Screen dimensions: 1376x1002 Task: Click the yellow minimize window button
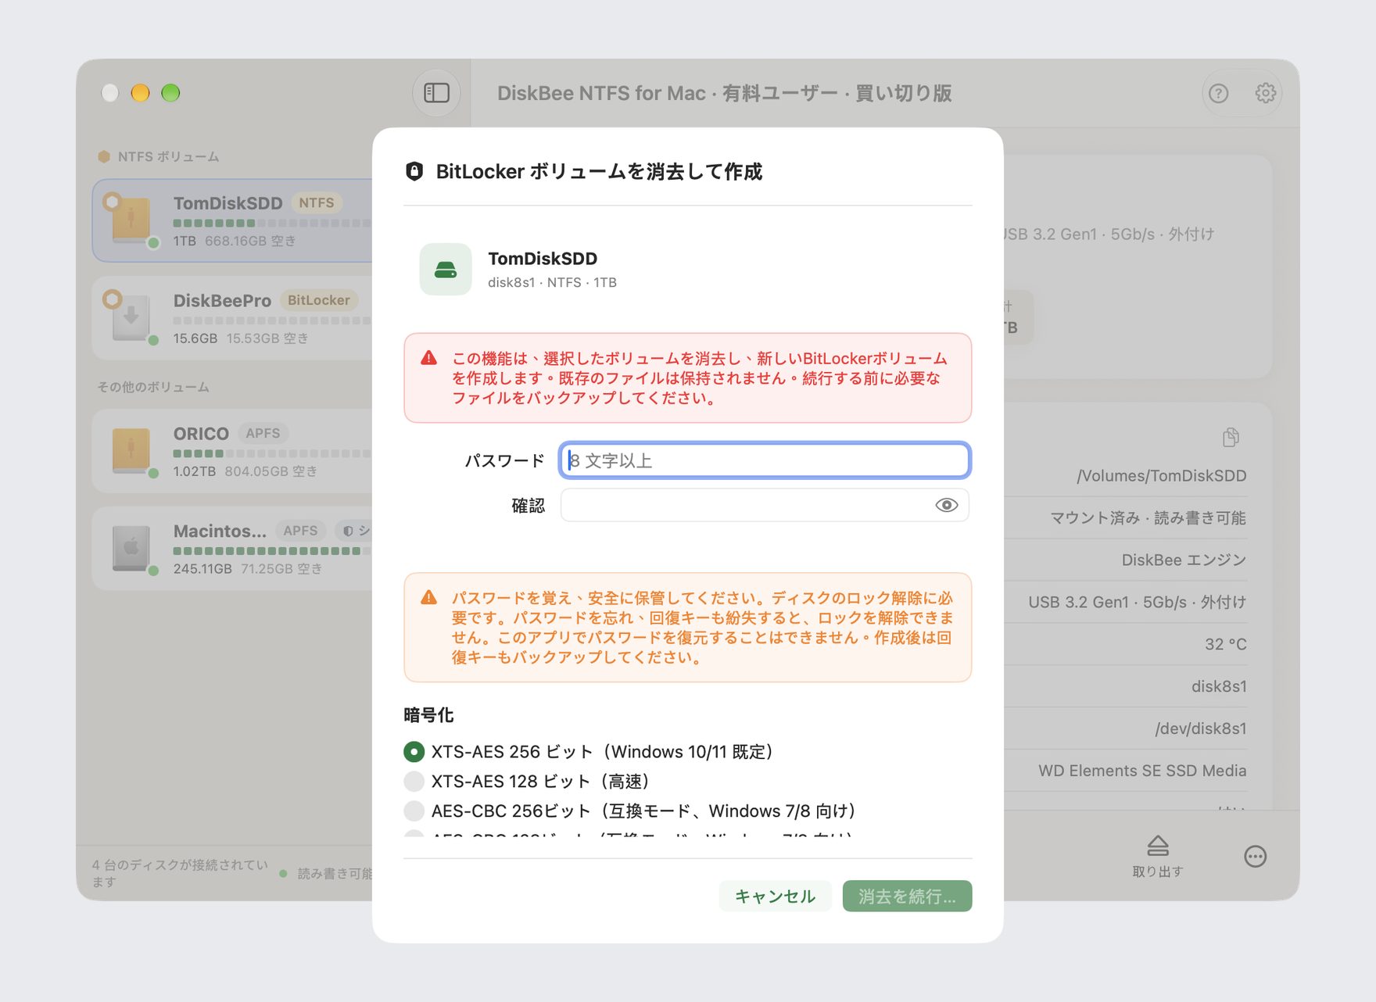pos(140,93)
